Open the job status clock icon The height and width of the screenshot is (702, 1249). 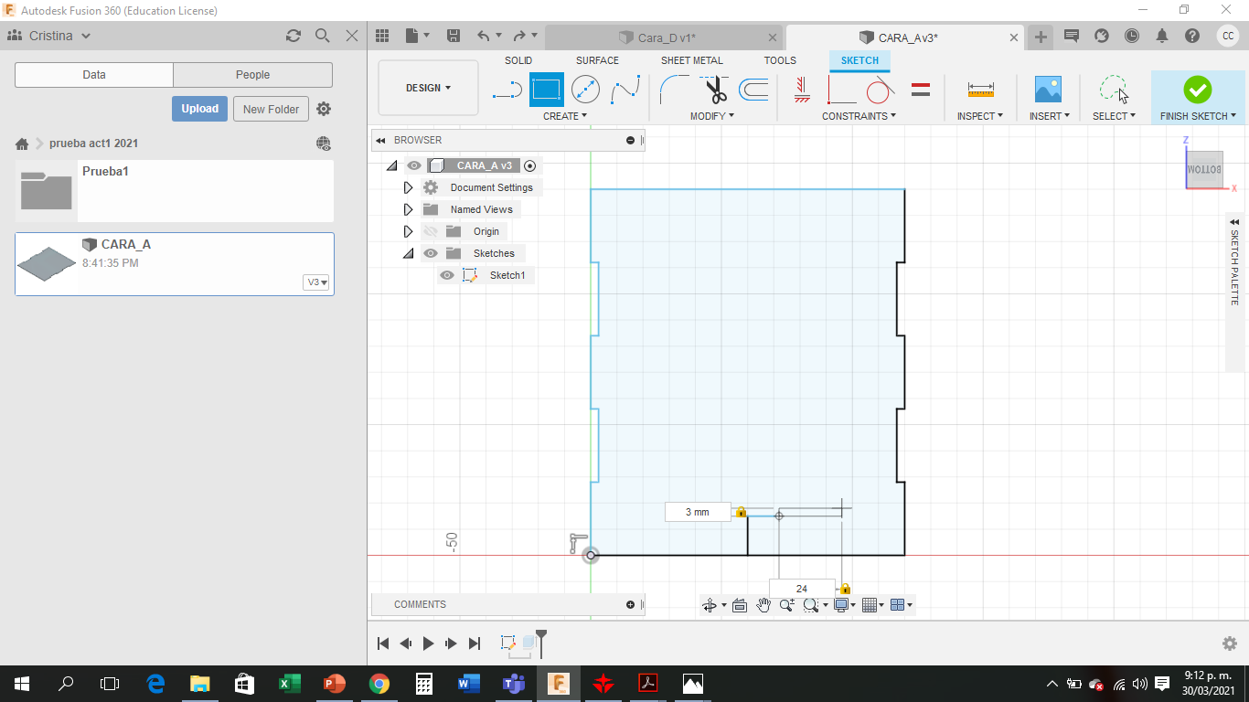click(x=1132, y=36)
